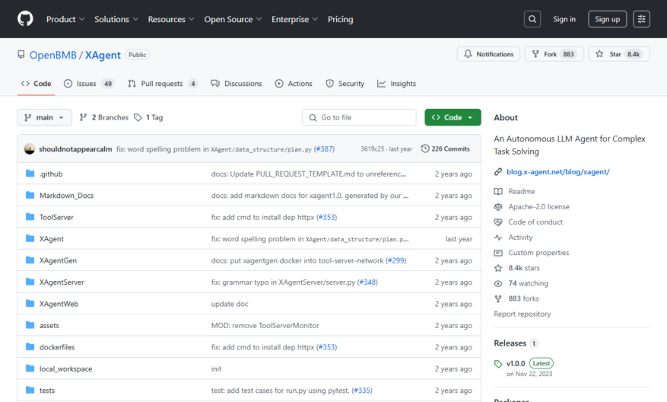Click the assets folder icon
Viewport: 667px width, 402px height.
point(30,325)
